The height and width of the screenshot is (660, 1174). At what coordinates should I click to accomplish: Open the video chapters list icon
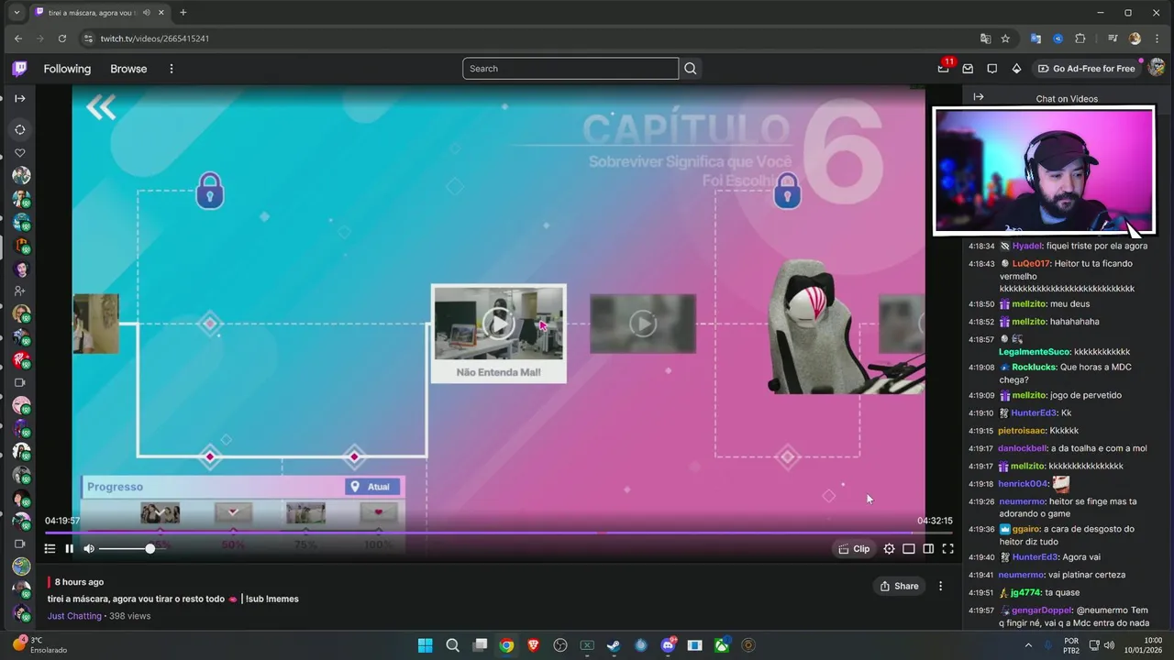[x=50, y=549]
